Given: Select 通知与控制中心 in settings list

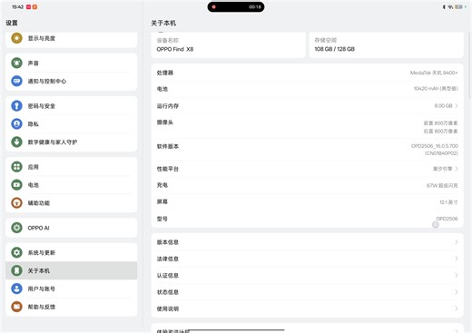Looking at the screenshot, I should click(72, 81).
